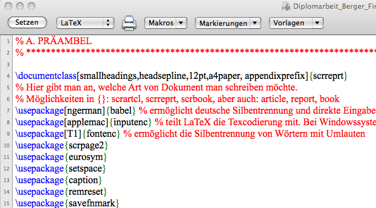The height and width of the screenshot is (208, 376).
Task: Click \usepackage command on line 12
Action: point(40,168)
